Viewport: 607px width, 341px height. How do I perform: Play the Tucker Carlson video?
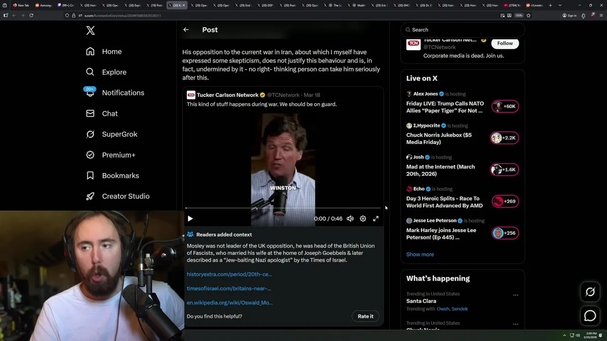tap(190, 219)
